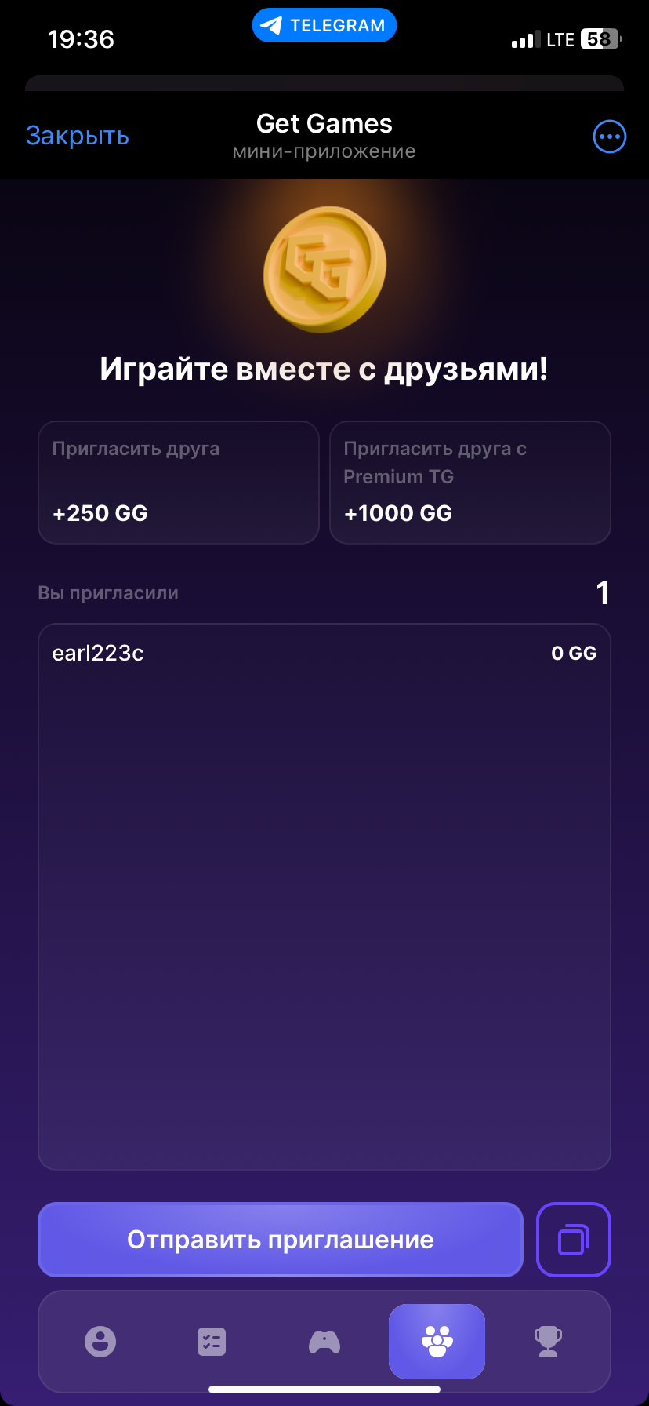The width and height of the screenshot is (649, 1406).
Task: Tap the invited friends count number
Action: pyautogui.click(x=602, y=593)
